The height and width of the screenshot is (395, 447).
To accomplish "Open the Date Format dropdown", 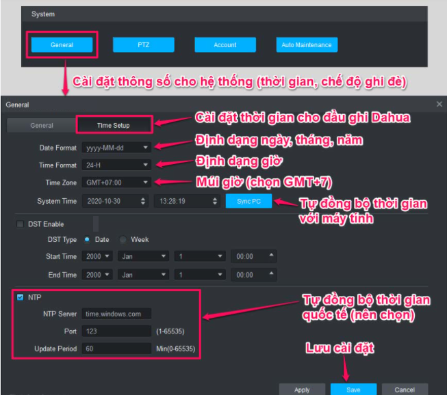I will (x=116, y=147).
